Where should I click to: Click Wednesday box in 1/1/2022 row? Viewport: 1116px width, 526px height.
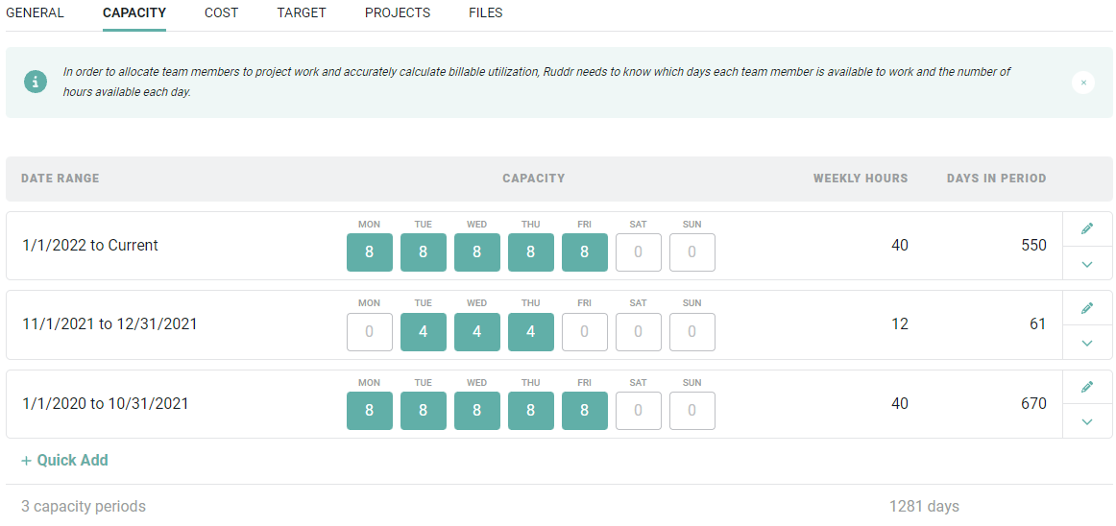tap(477, 252)
